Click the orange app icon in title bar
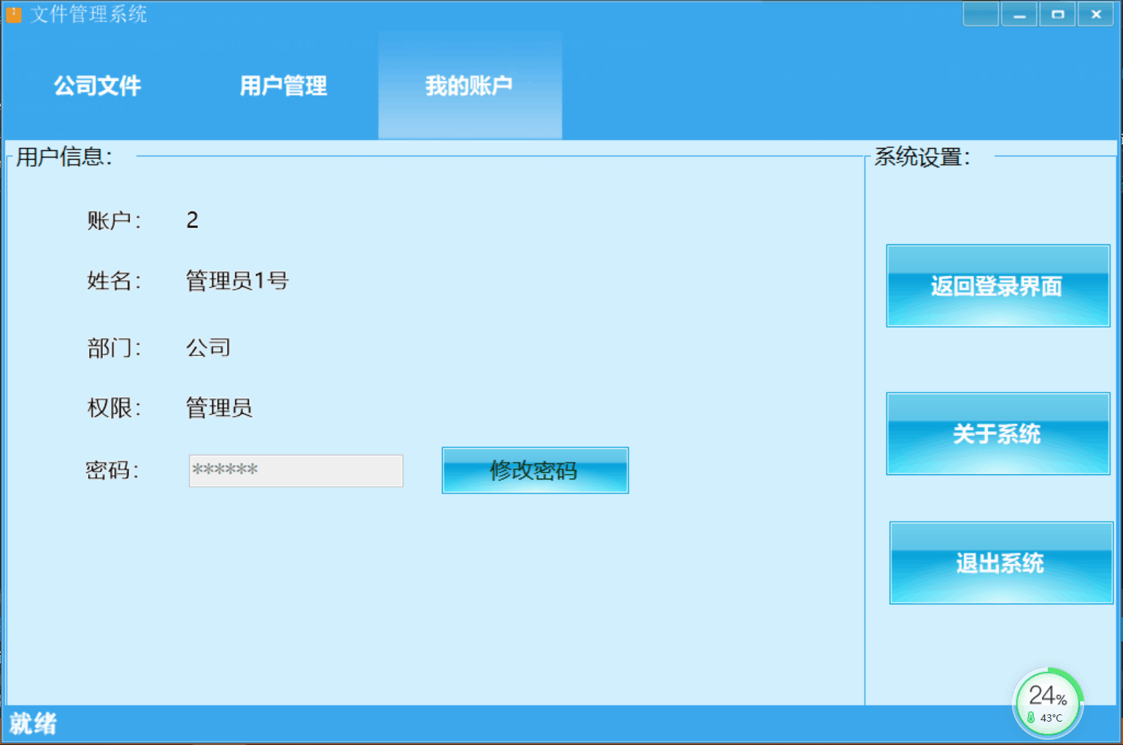 [x=13, y=14]
